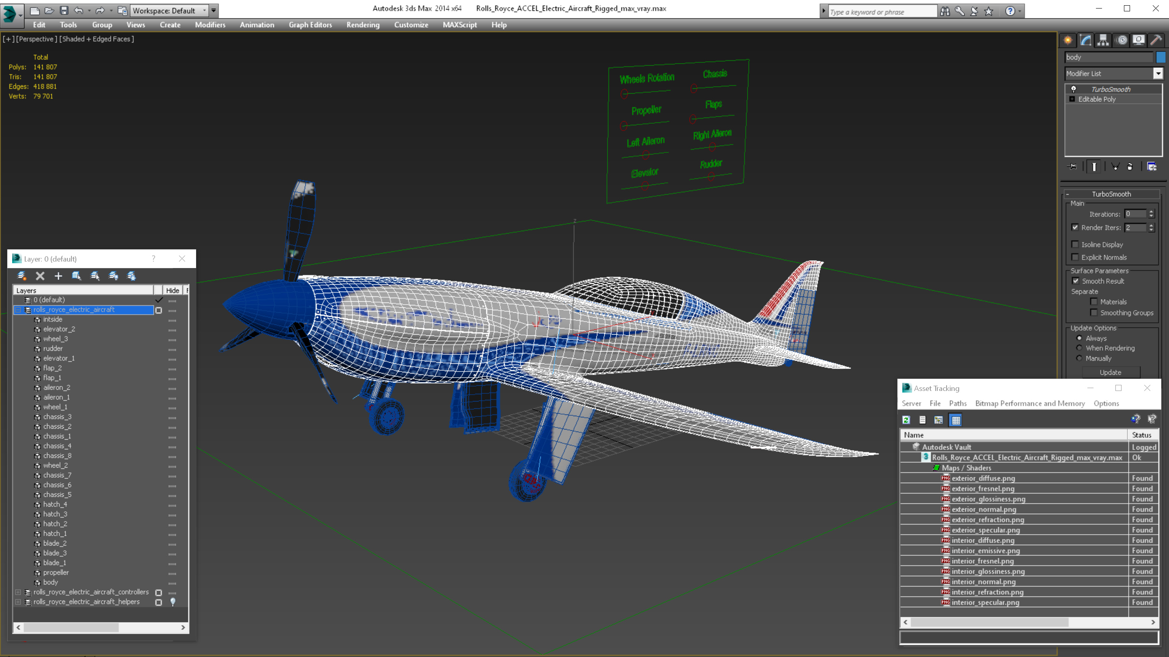Open the Motion command panel tab

1122,40
